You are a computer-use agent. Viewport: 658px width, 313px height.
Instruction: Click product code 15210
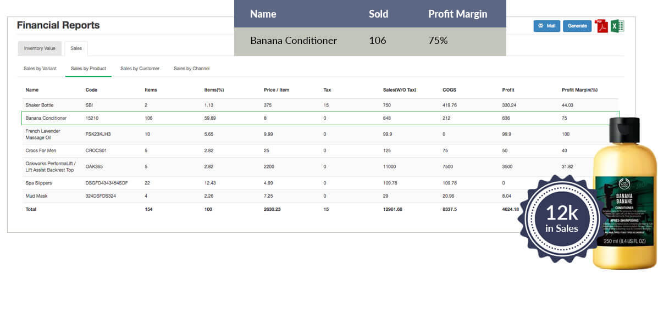click(92, 118)
